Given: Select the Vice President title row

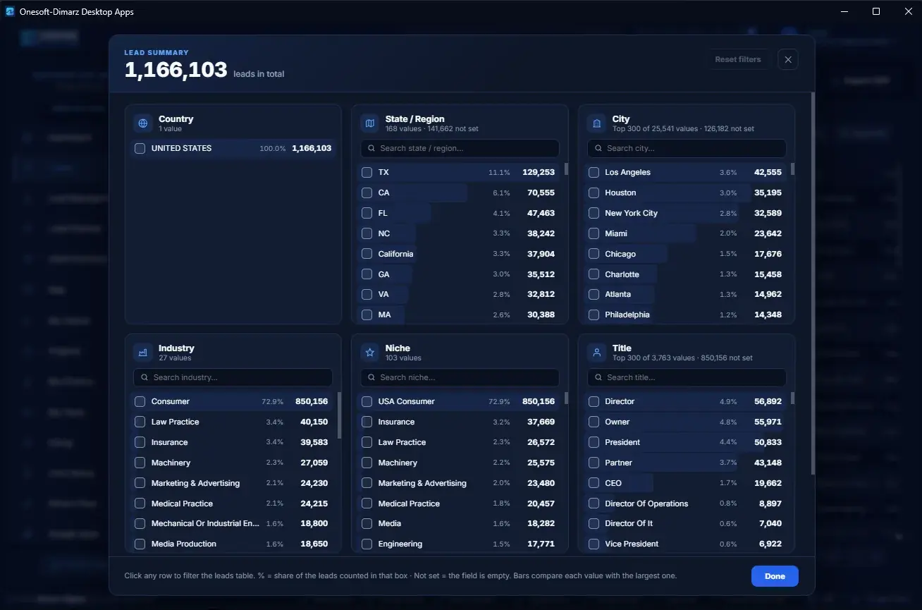Looking at the screenshot, I should point(687,544).
